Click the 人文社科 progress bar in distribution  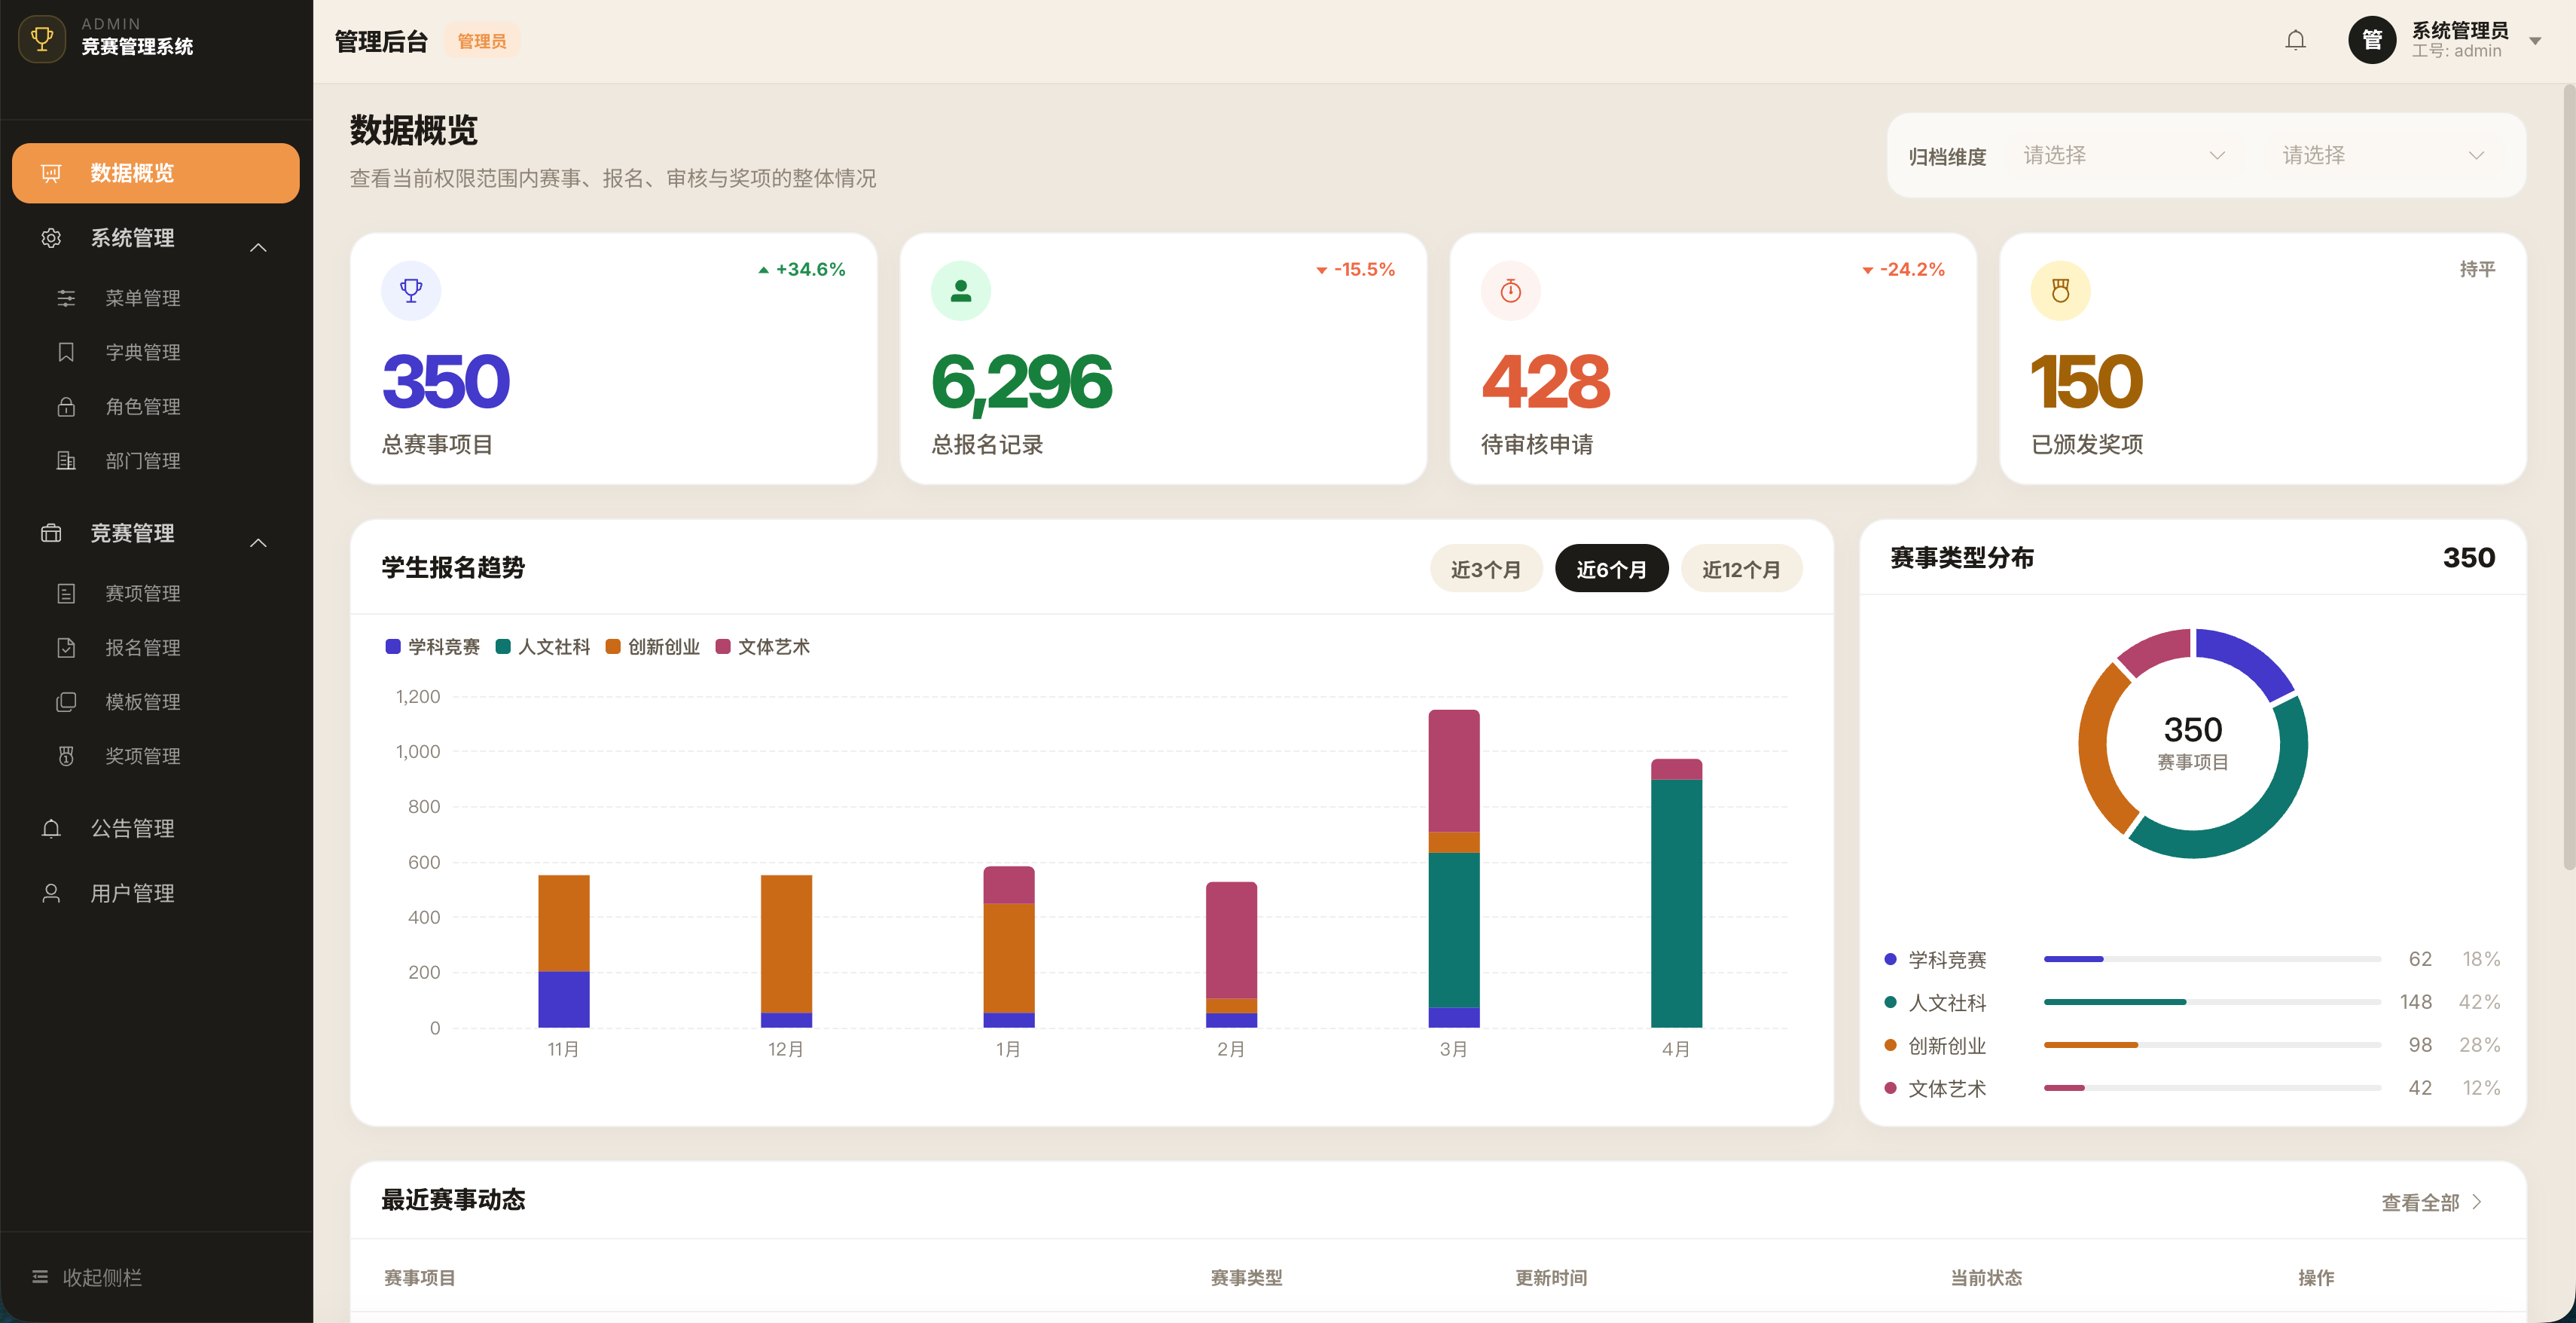pyautogui.click(x=2212, y=1002)
